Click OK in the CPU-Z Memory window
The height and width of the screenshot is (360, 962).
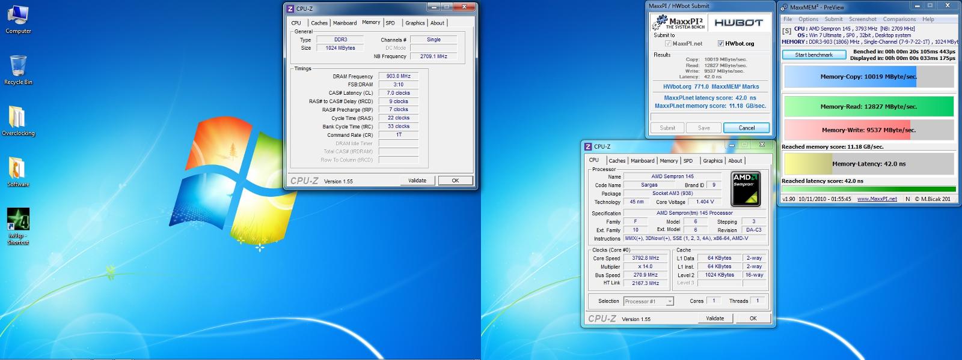[x=455, y=180]
